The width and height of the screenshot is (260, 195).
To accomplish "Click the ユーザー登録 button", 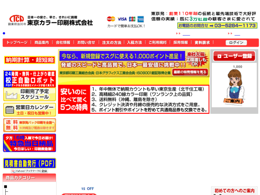I will (234, 56).
